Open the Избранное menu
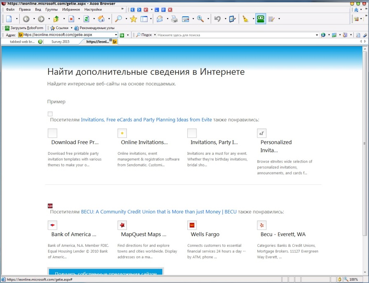 coord(71,9)
